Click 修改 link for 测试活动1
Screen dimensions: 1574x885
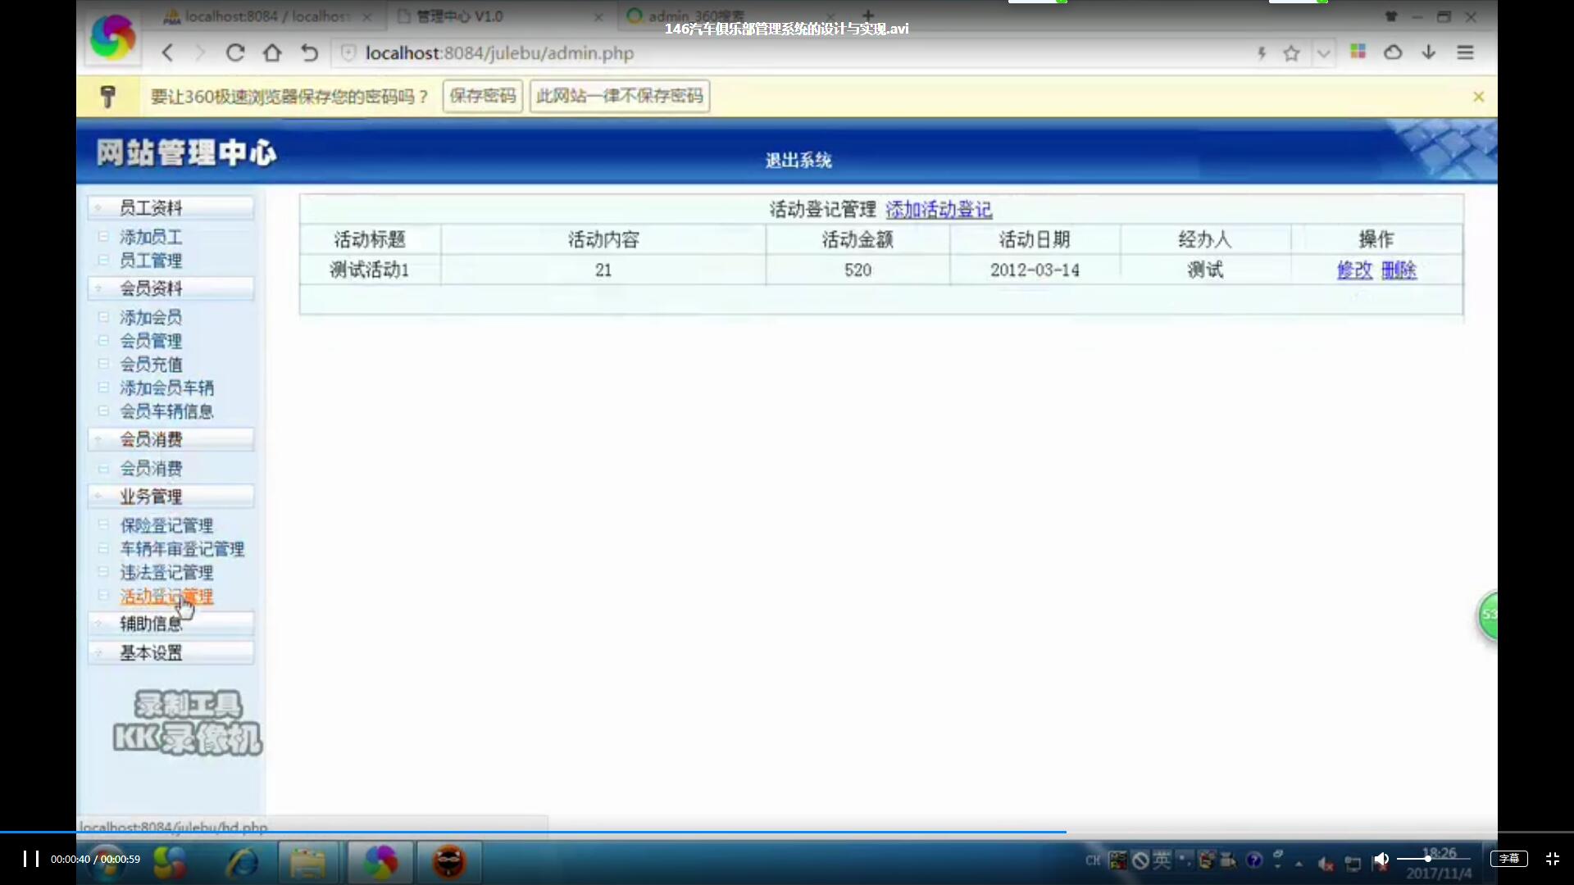pos(1354,270)
